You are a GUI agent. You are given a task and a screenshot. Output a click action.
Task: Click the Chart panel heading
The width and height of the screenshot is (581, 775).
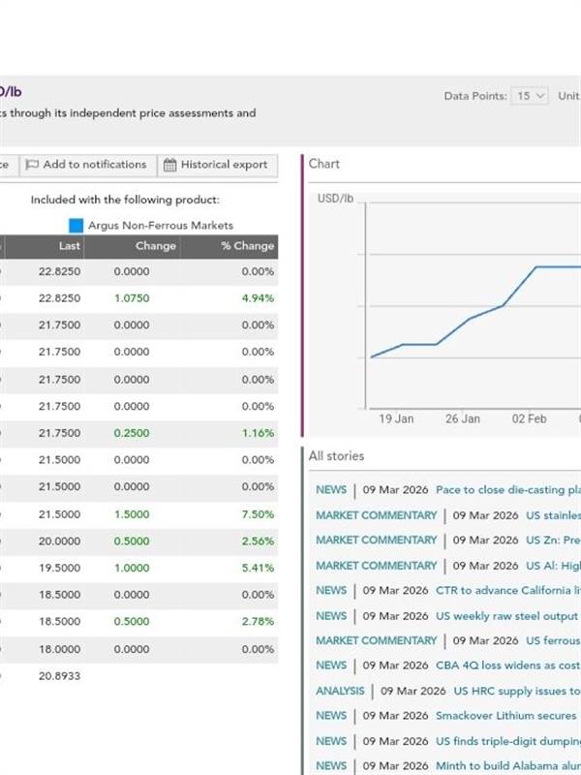pyautogui.click(x=324, y=164)
